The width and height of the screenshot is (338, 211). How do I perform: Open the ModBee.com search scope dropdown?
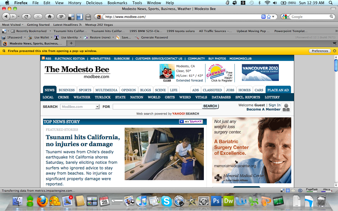click(x=97, y=107)
